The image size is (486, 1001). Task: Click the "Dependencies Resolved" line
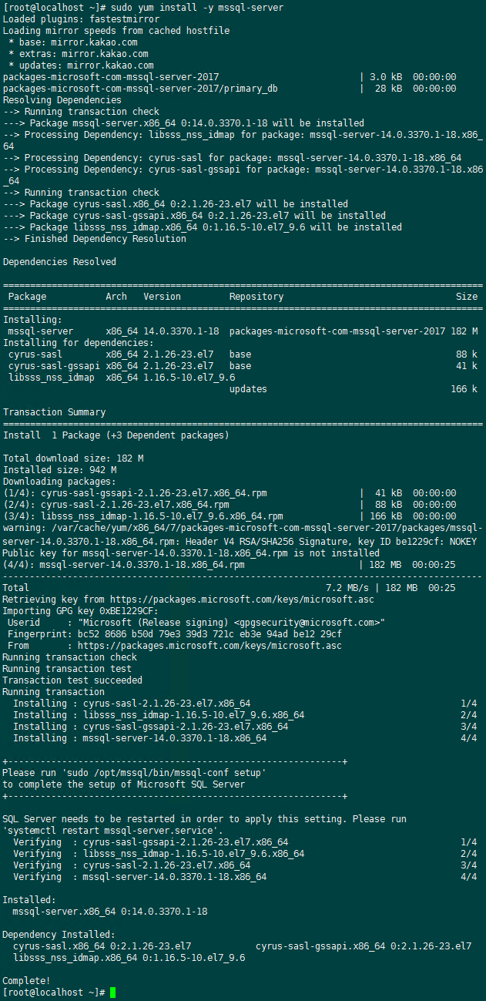pos(59,262)
